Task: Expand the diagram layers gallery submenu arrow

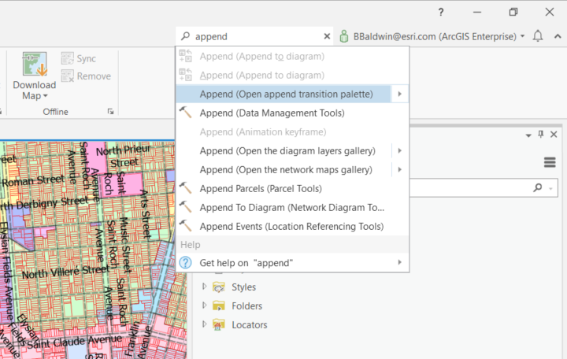Action: [x=399, y=150]
